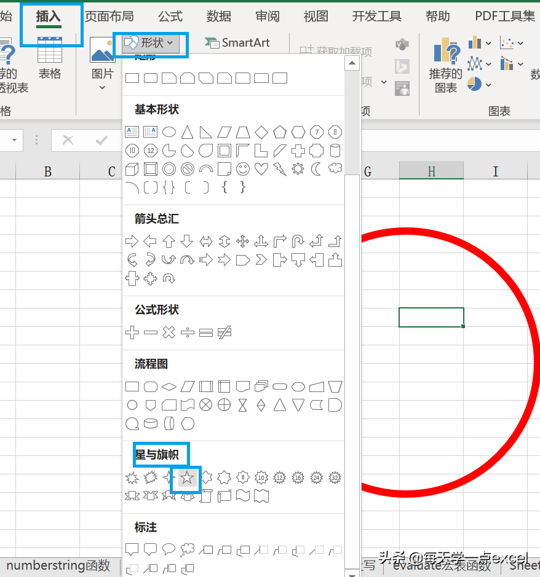
Task: Open Recommended Charts
Action: (446, 65)
